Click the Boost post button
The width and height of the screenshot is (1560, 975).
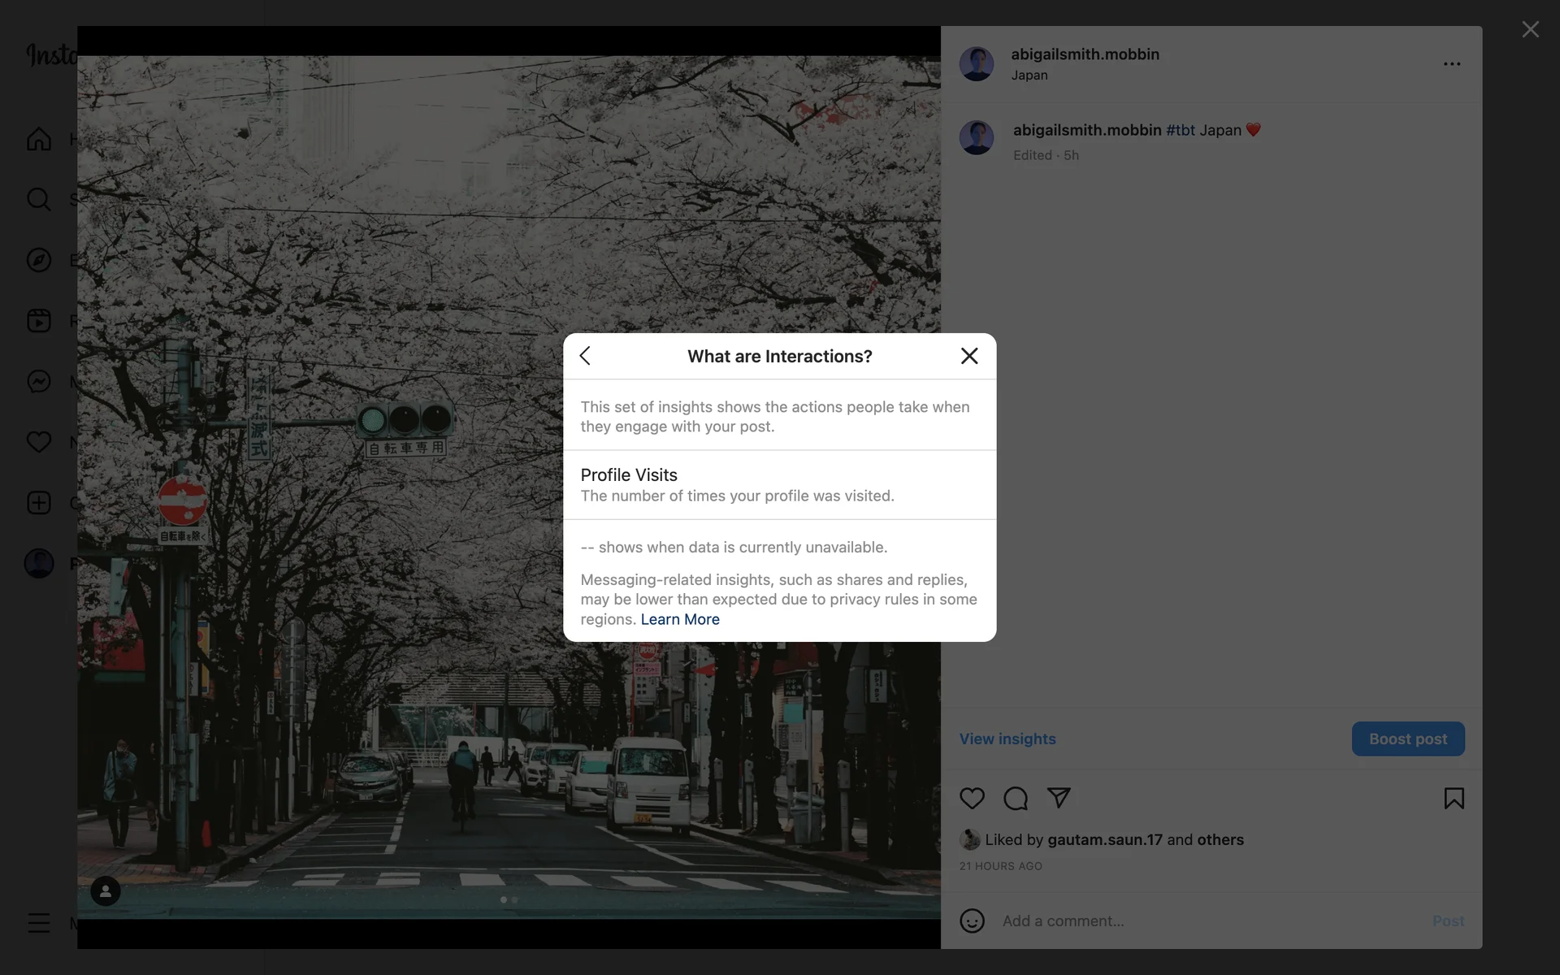1408,739
